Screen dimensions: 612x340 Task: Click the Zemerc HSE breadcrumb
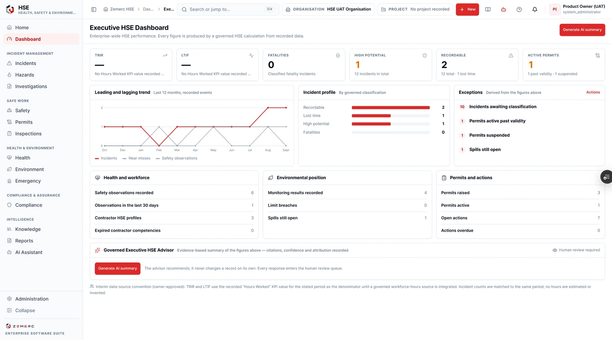[x=119, y=9]
